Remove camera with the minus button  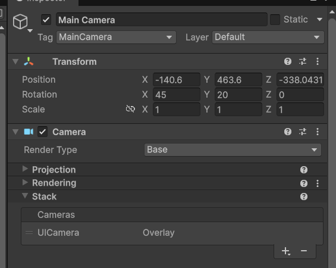coord(304,251)
